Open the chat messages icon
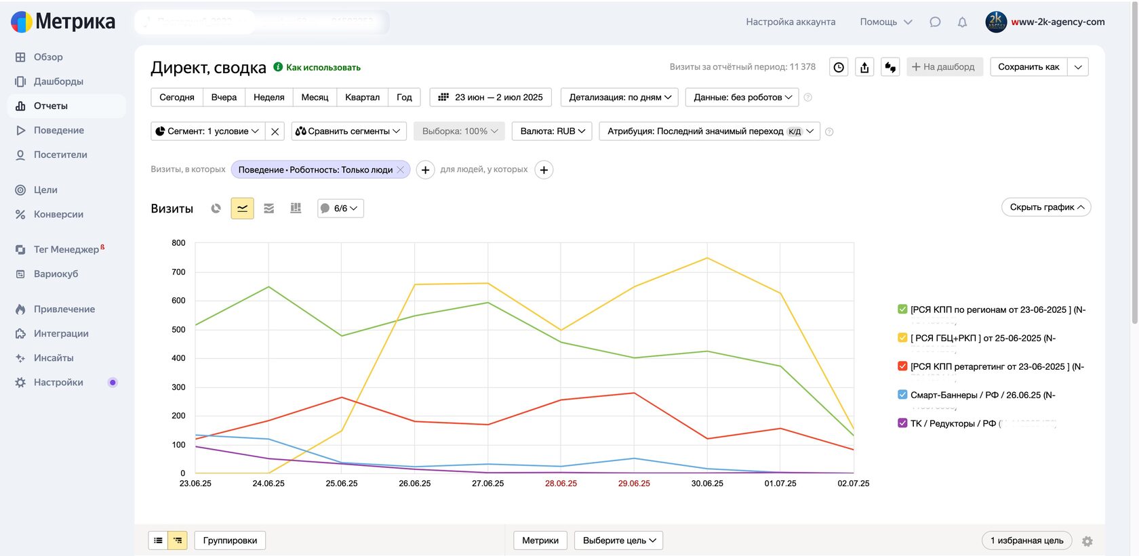Viewport: 1139px width, 556px height. click(x=935, y=22)
